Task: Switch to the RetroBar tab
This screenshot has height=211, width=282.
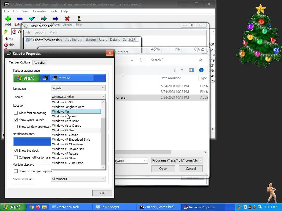Action: pyautogui.click(x=39, y=63)
